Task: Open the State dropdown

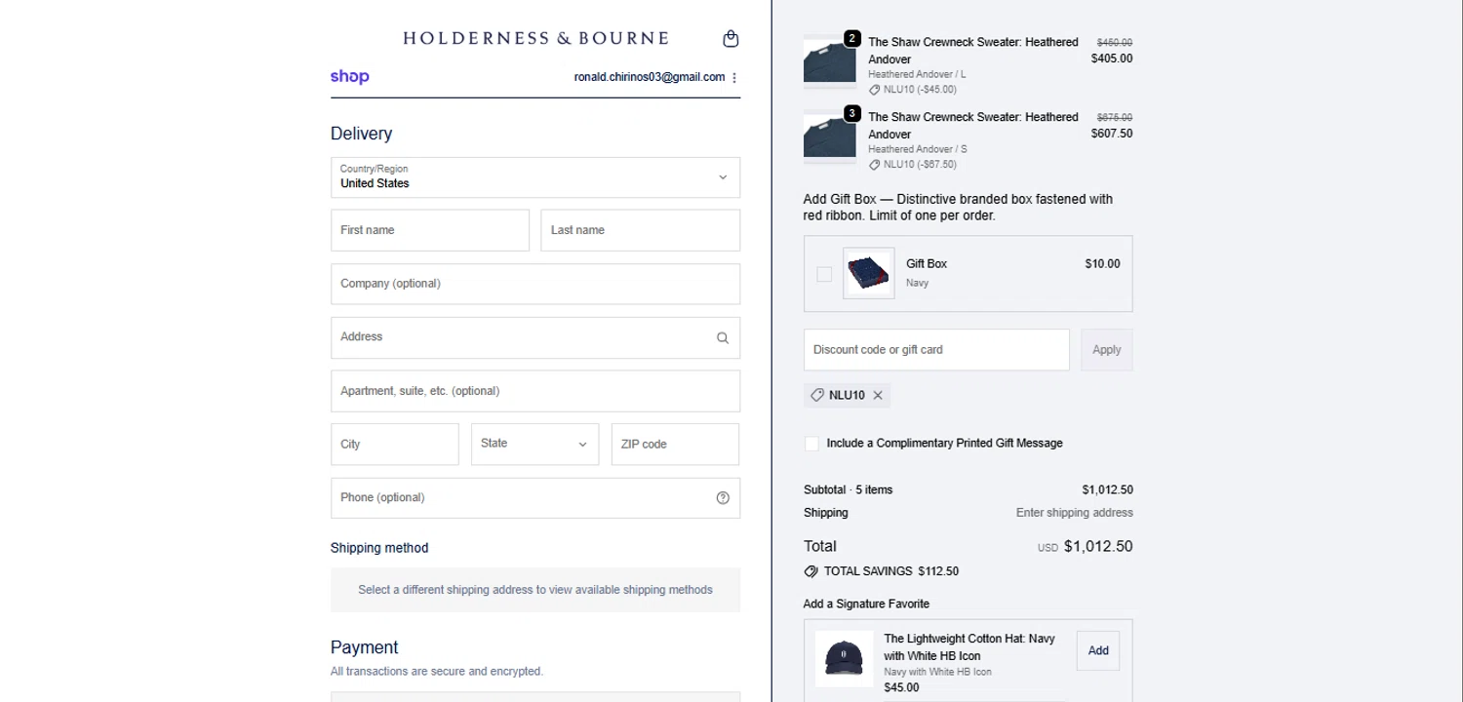Action: pos(534,444)
